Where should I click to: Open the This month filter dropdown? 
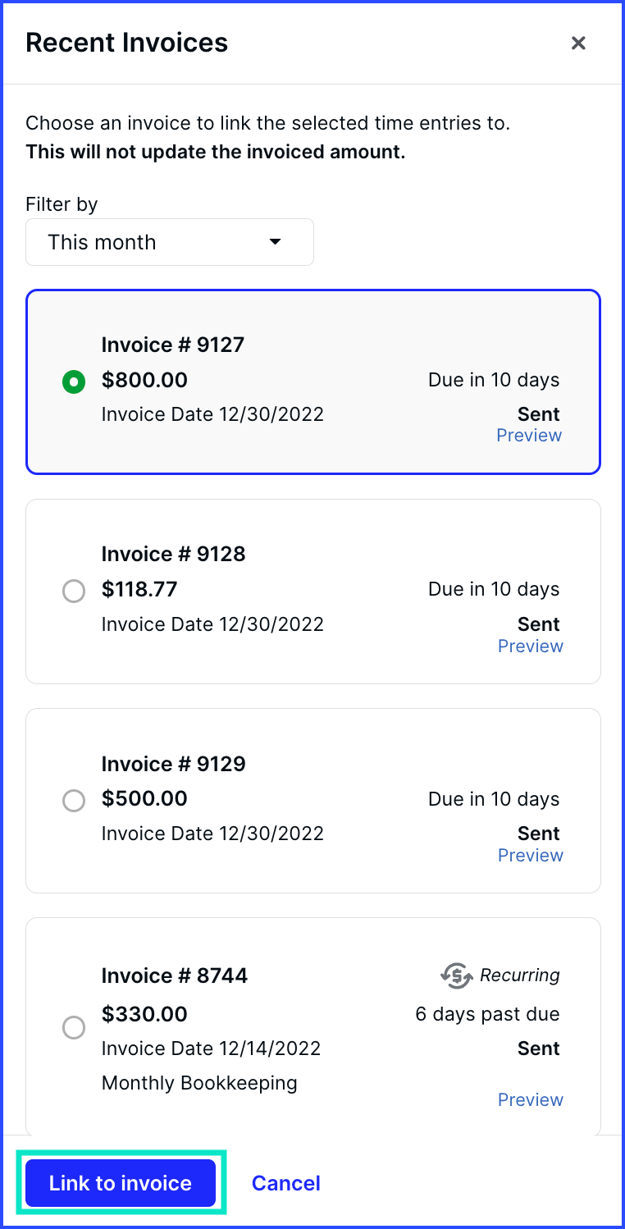click(x=170, y=242)
